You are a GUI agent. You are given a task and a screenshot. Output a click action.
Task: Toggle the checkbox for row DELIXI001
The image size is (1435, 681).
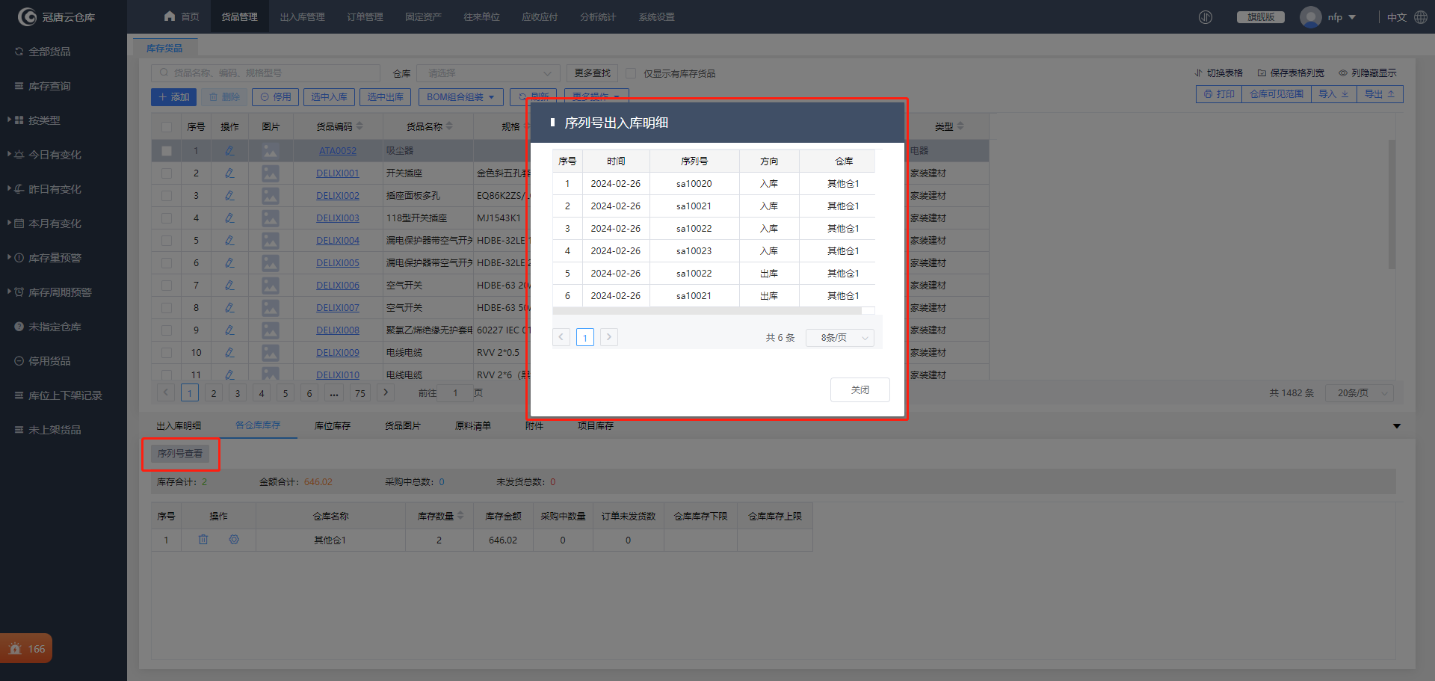167,173
